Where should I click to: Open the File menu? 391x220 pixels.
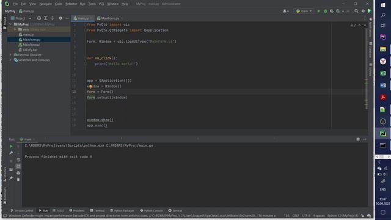tap(15, 4)
